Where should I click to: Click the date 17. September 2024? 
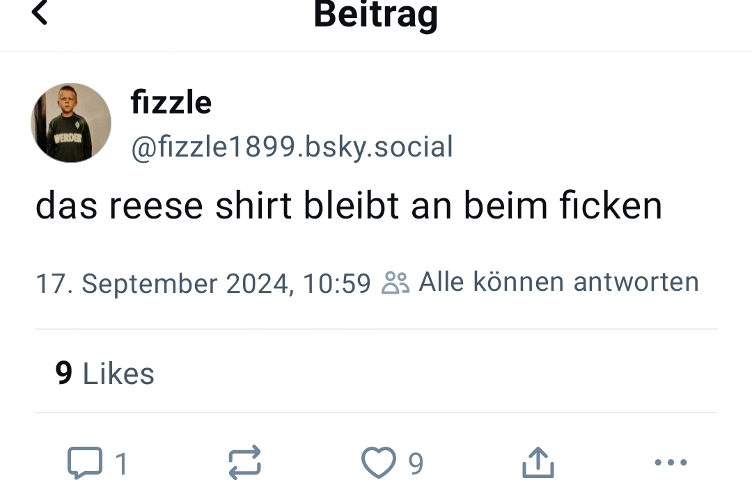click(162, 284)
